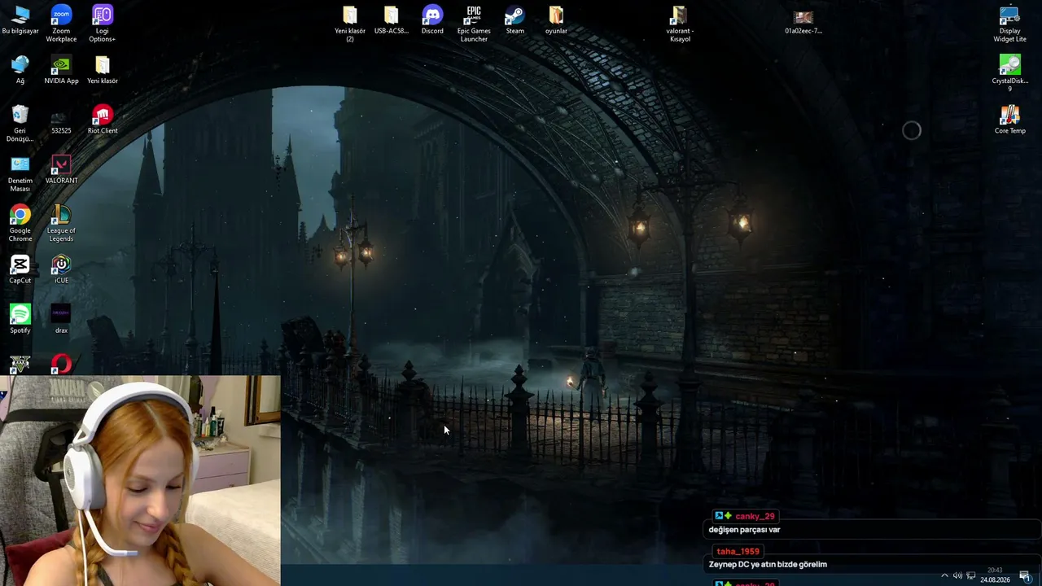The width and height of the screenshot is (1042, 586).
Task: Launch the iCUE shortcut
Action: tap(61, 269)
